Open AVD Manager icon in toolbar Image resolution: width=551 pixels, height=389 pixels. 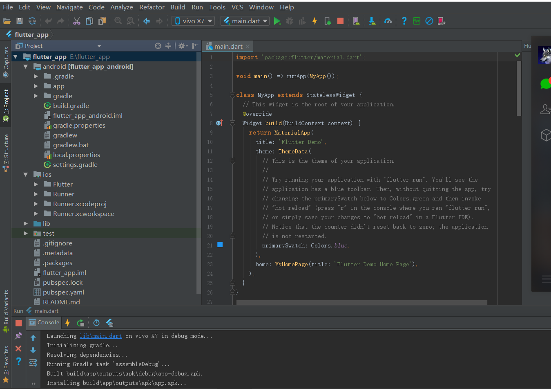point(356,21)
